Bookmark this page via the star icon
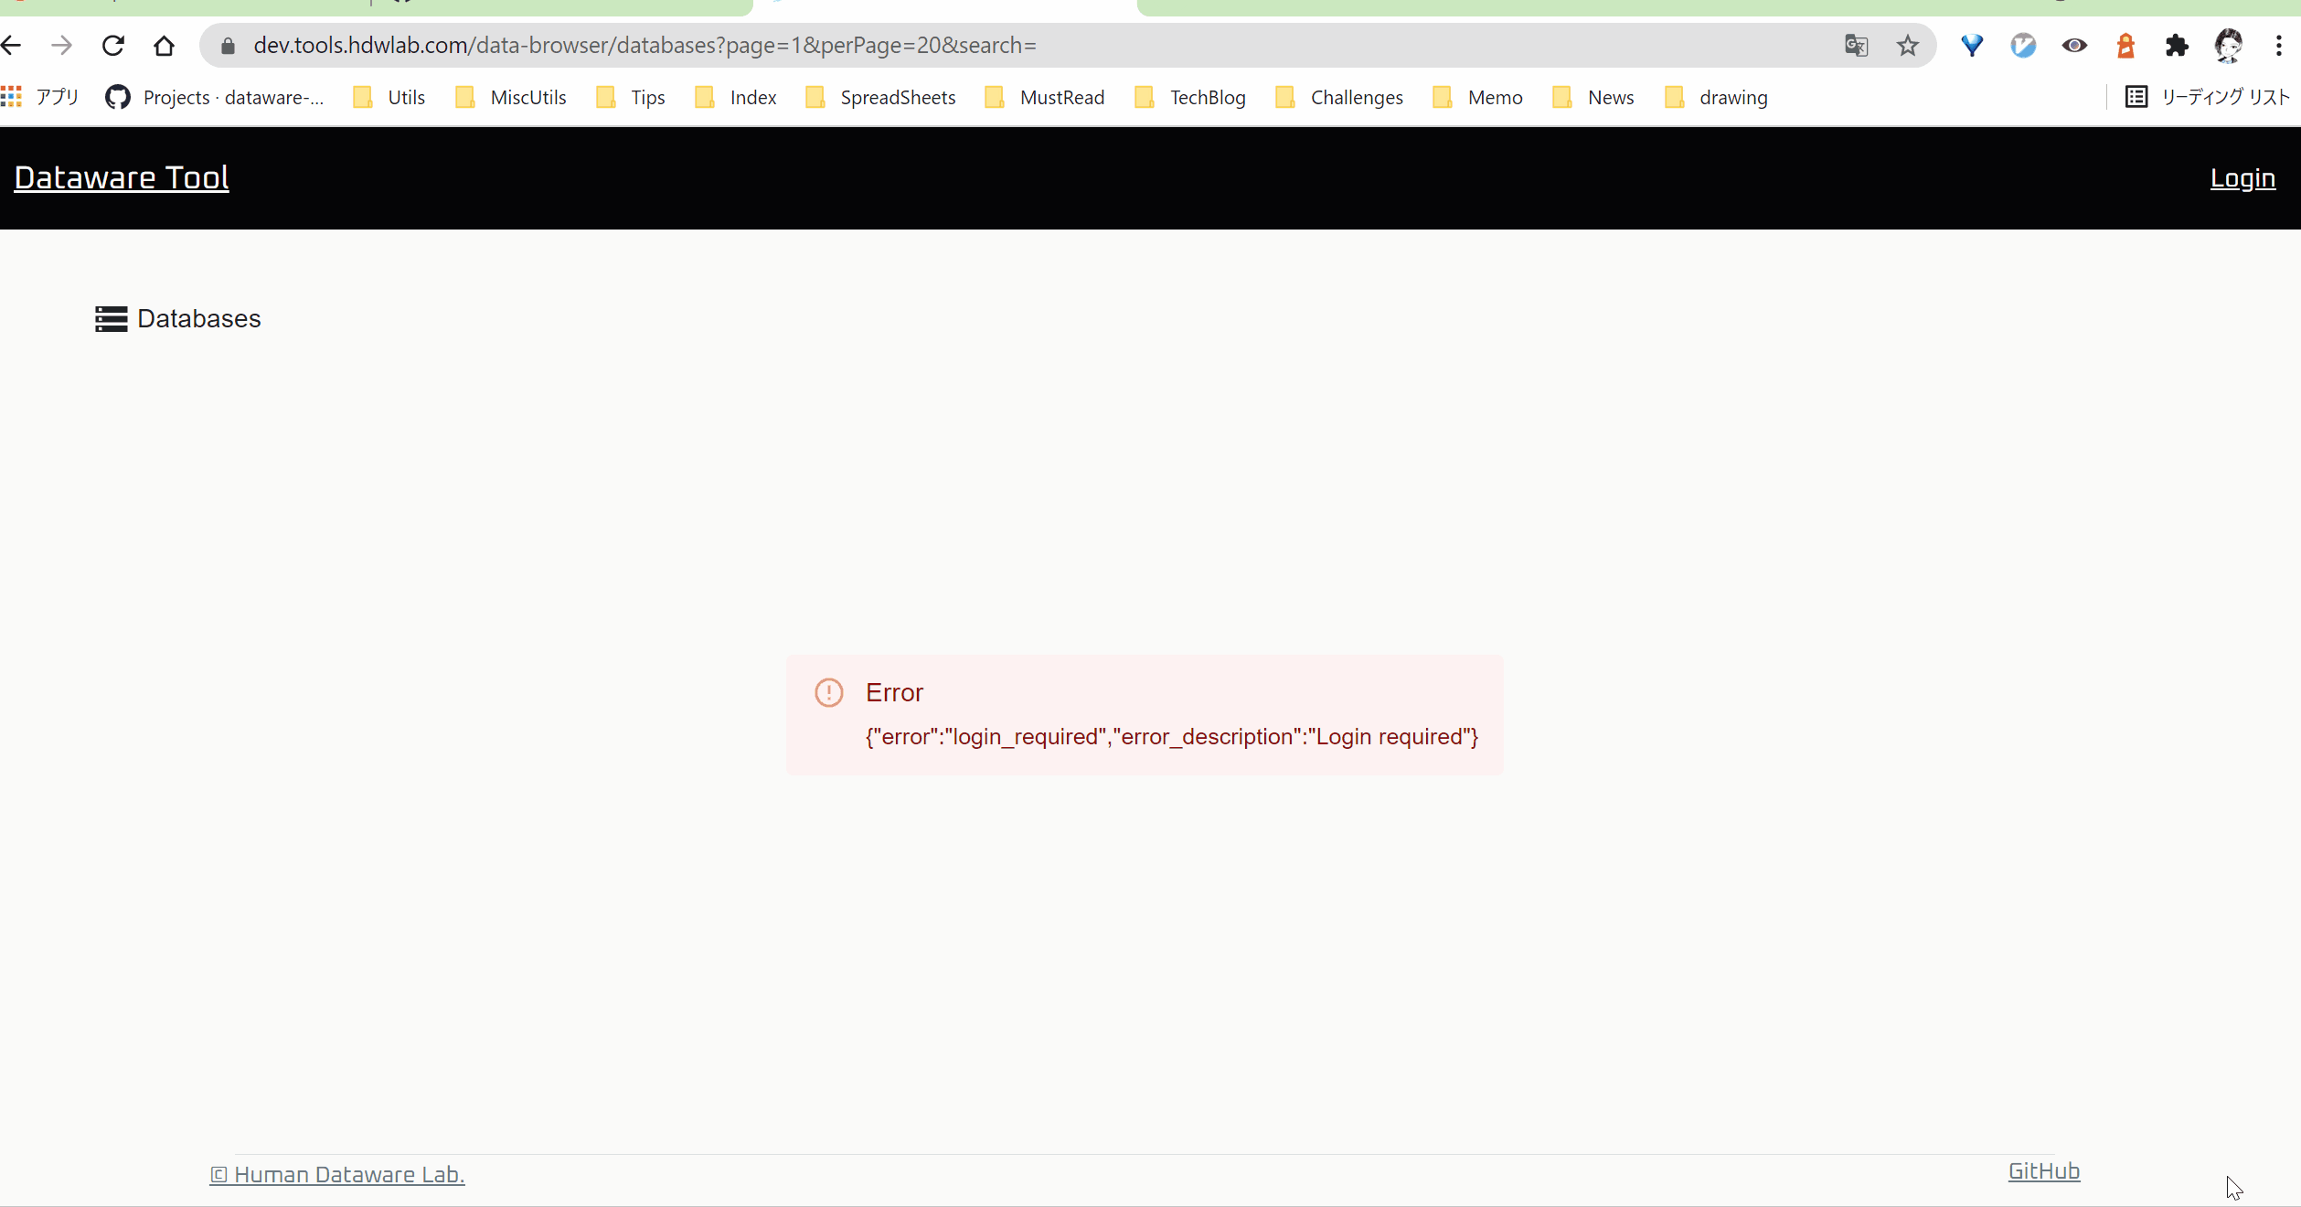Image resolution: width=2301 pixels, height=1207 pixels. point(1908,45)
